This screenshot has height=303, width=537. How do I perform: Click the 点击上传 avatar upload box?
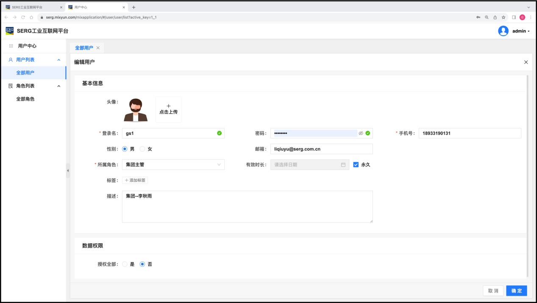[168, 109]
